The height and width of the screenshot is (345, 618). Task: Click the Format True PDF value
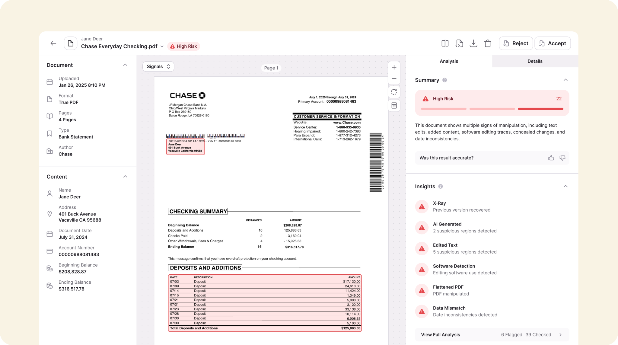click(68, 102)
